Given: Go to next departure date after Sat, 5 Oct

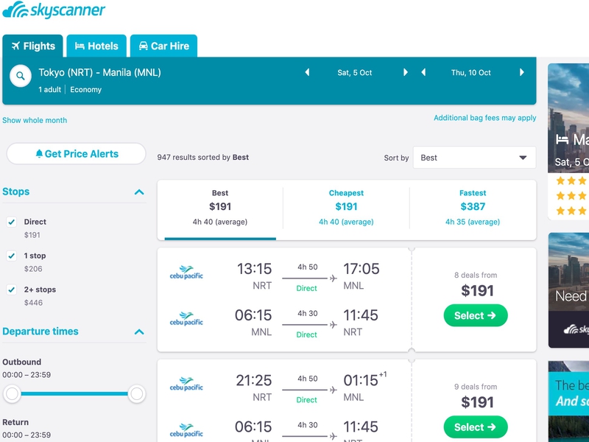Looking at the screenshot, I should 406,72.
